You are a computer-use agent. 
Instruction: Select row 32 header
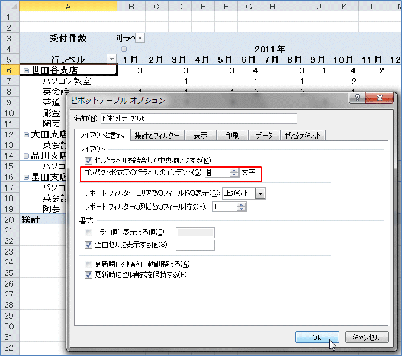click(9, 348)
